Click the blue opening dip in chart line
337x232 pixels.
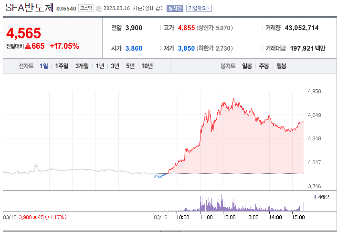tap(160, 177)
